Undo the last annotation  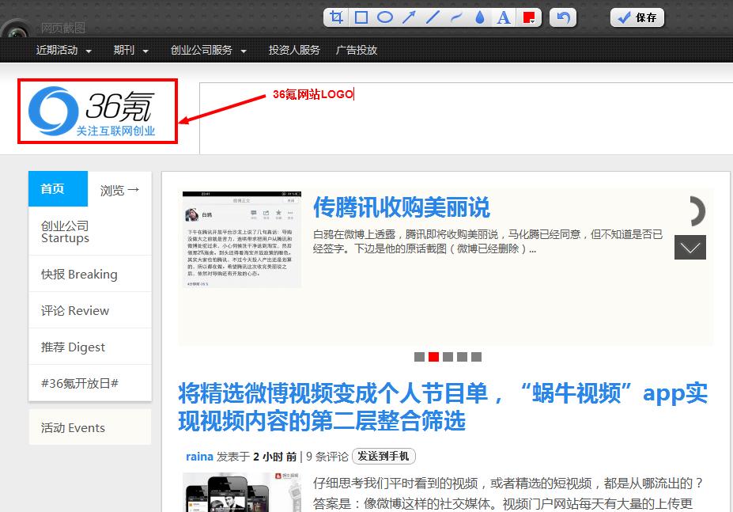point(563,17)
